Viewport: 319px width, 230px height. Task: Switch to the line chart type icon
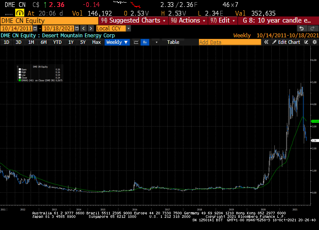(x=136, y=42)
